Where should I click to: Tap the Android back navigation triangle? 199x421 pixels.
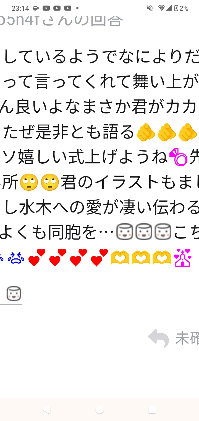(x=47, y=410)
